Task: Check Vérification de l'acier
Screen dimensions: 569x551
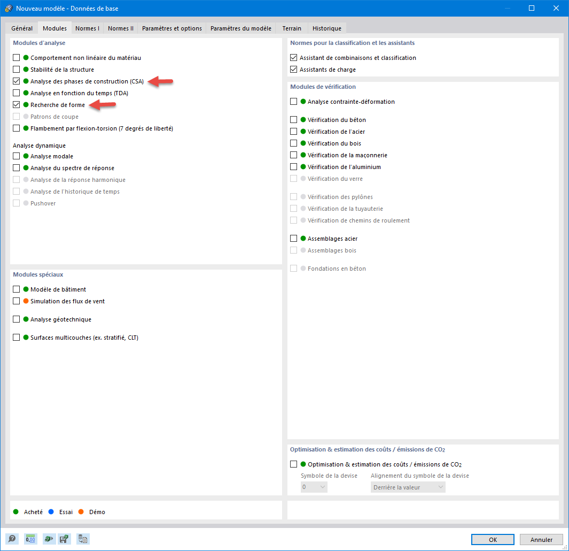Action: (x=293, y=131)
